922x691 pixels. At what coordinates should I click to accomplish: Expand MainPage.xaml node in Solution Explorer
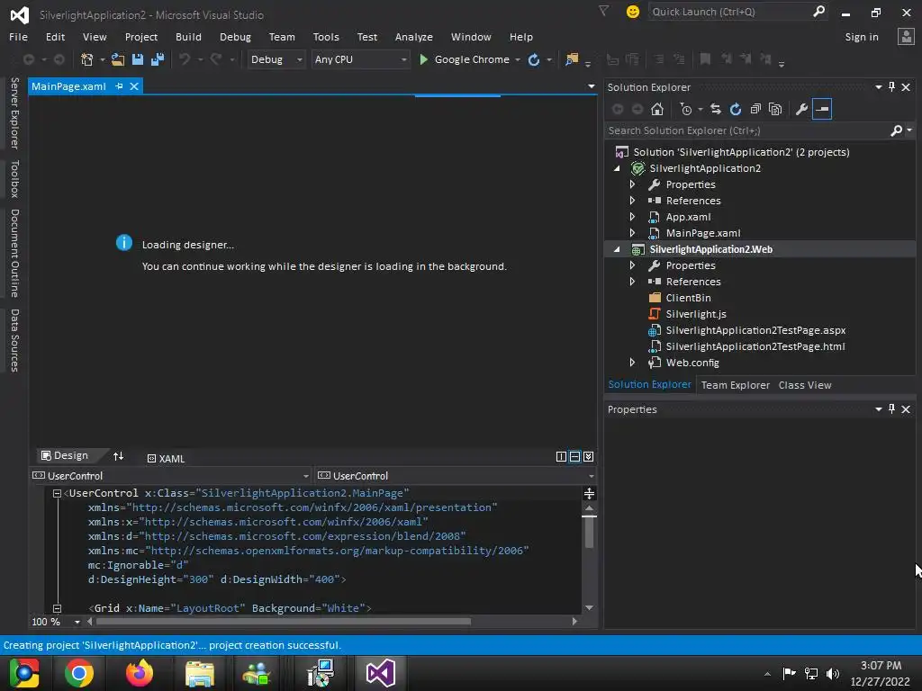click(x=632, y=233)
